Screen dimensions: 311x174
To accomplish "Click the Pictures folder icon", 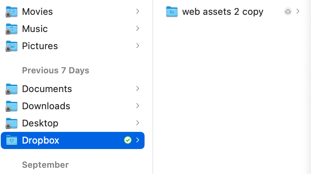I will tap(12, 46).
